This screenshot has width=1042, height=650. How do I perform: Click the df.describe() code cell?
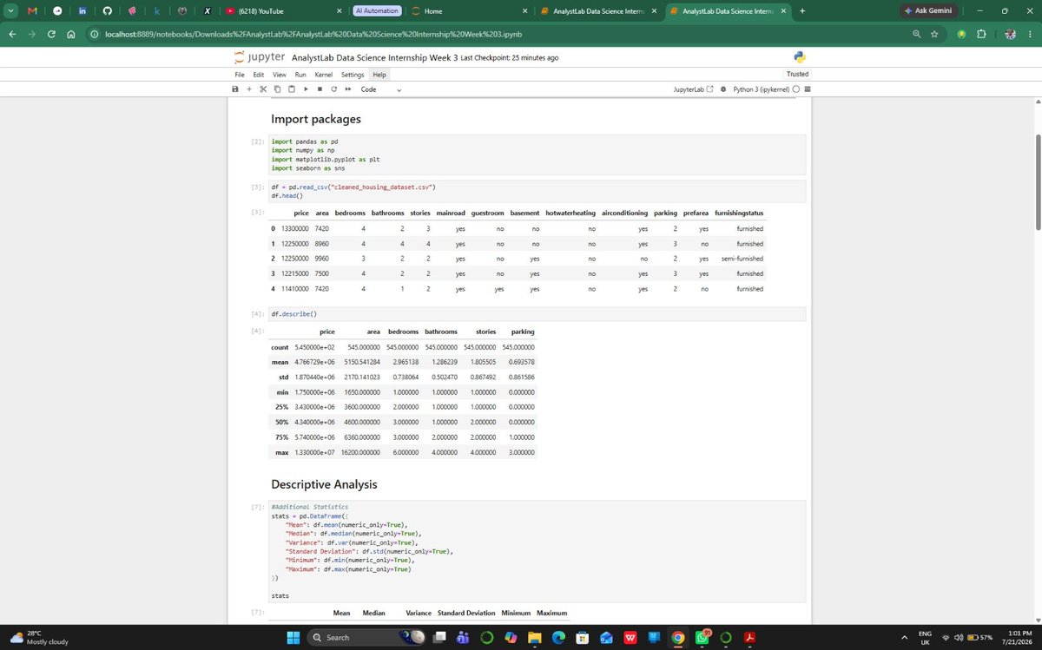coord(537,314)
